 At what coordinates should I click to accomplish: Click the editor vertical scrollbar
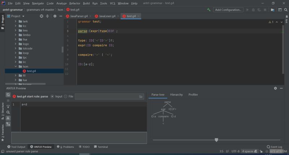283,49
